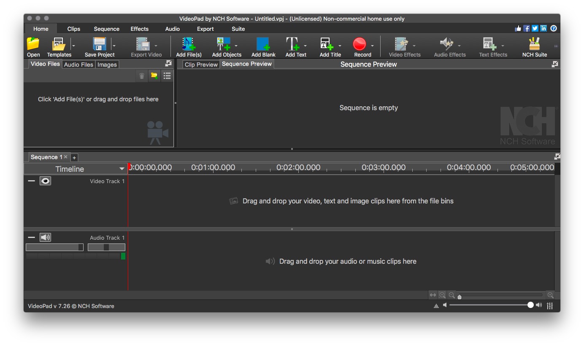The height and width of the screenshot is (346, 584).
Task: Open the Suite ribbon tab
Action: (238, 29)
